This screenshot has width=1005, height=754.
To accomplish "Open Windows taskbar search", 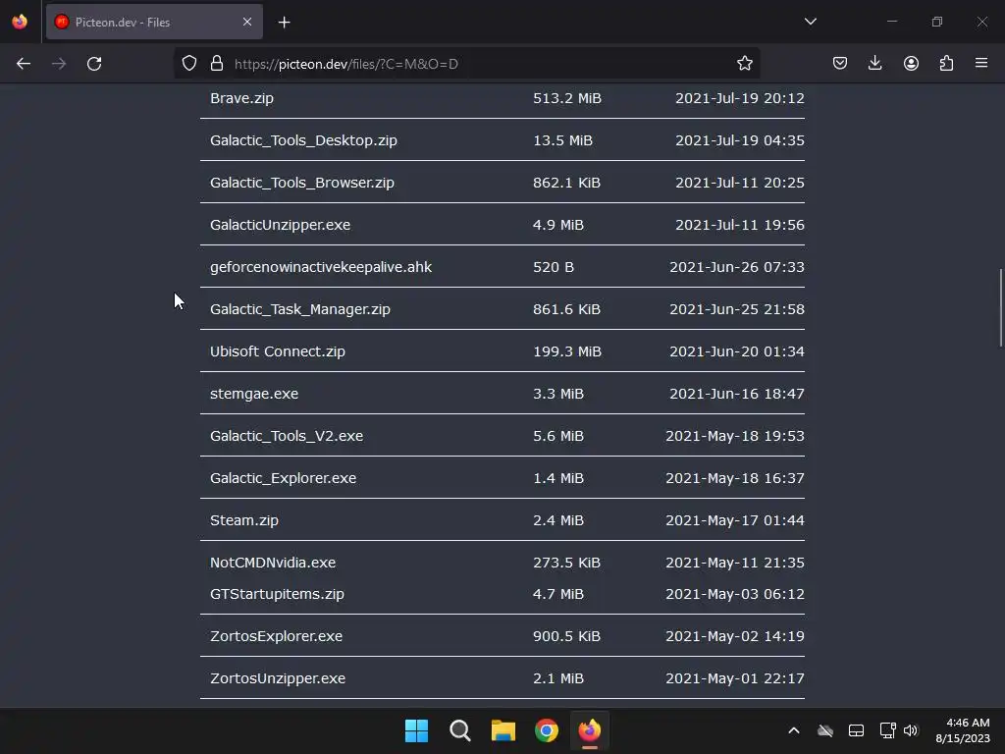I will coord(459,730).
